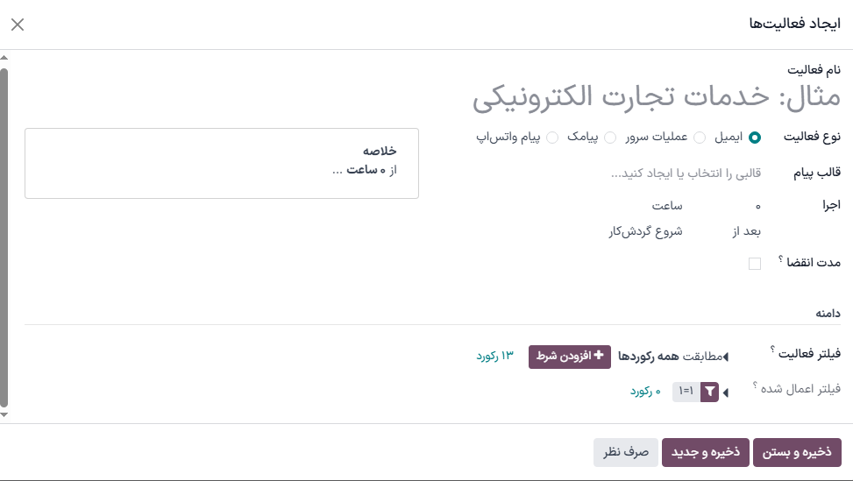Click the funnel filter icon
Screen dimensions: 853x481
point(709,392)
